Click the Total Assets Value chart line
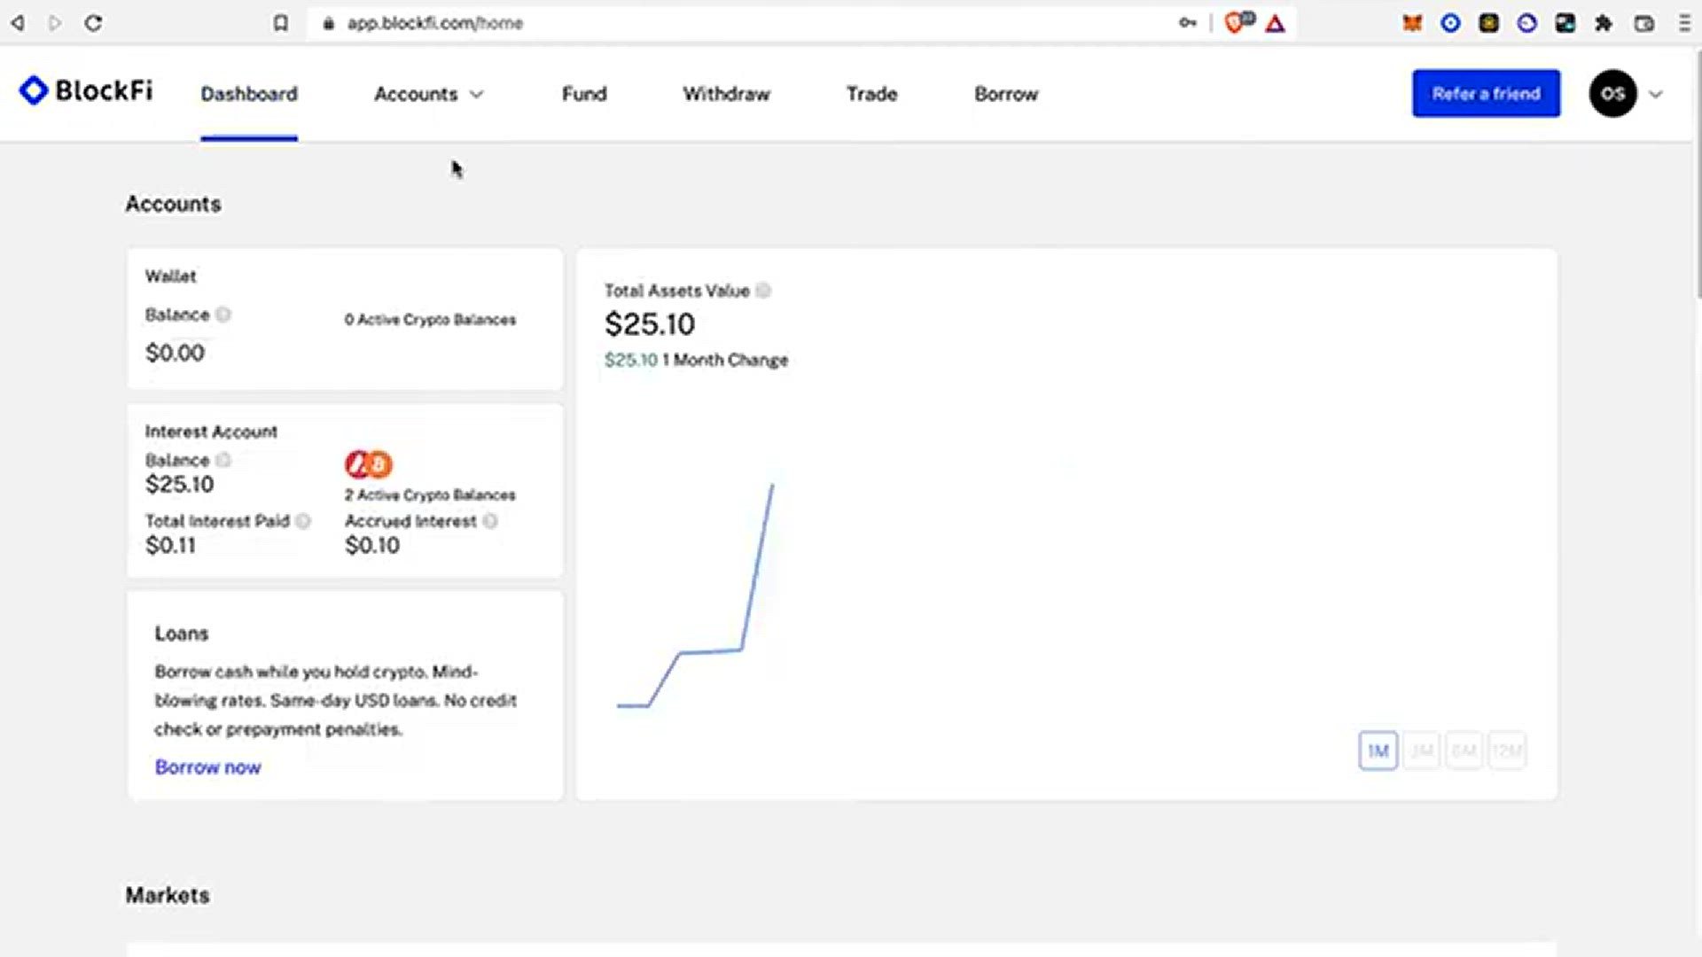The height and width of the screenshot is (957, 1702). point(695,595)
